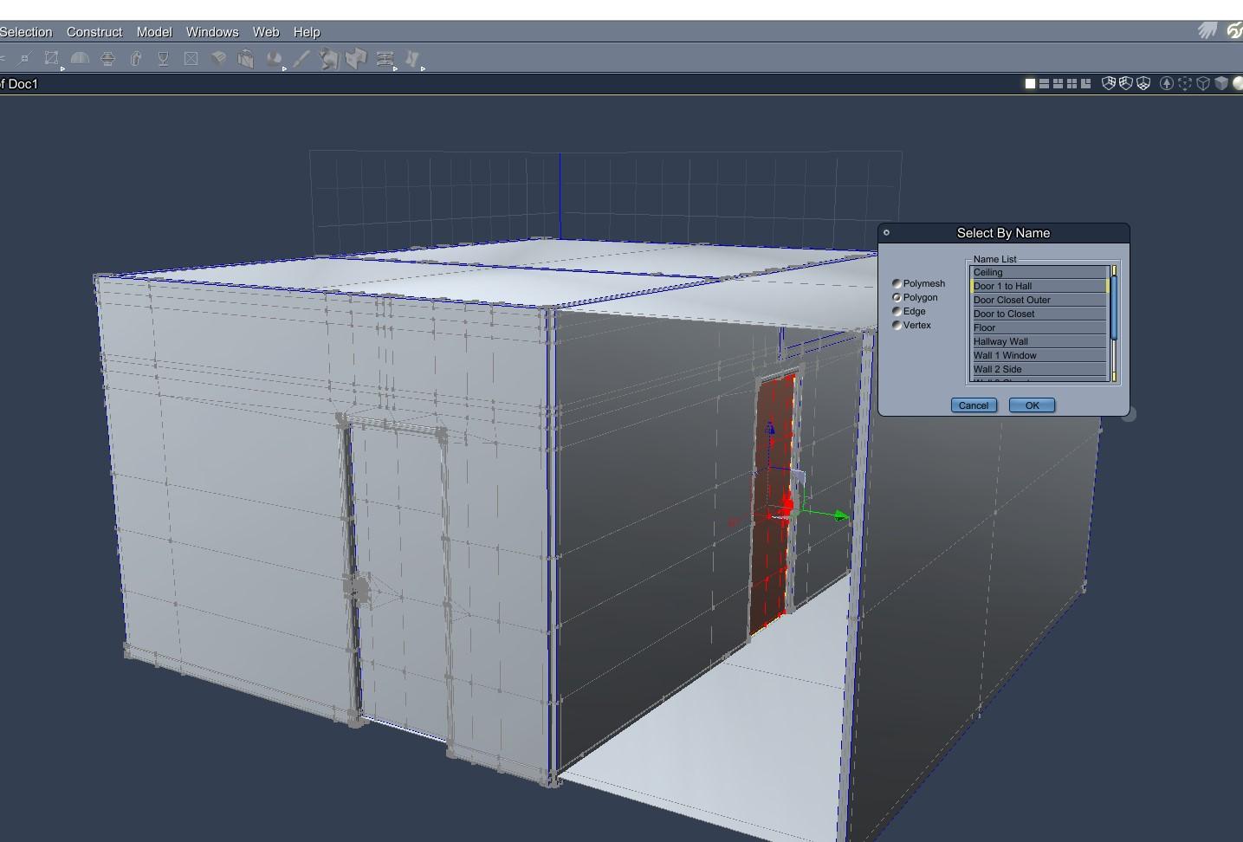Select the notched puzzle-block toolbar icon
This screenshot has height=842, width=1243.
coord(357,59)
